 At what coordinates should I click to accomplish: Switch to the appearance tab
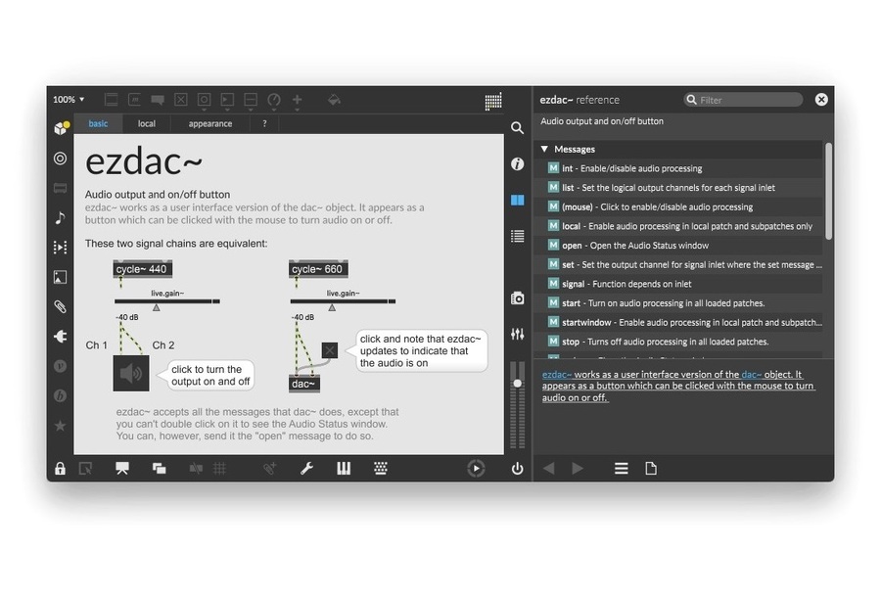[210, 123]
